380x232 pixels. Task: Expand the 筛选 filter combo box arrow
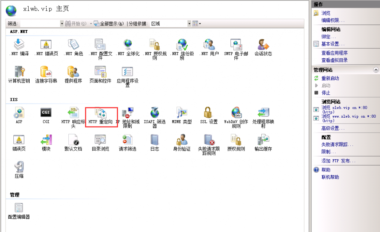tap(62, 23)
